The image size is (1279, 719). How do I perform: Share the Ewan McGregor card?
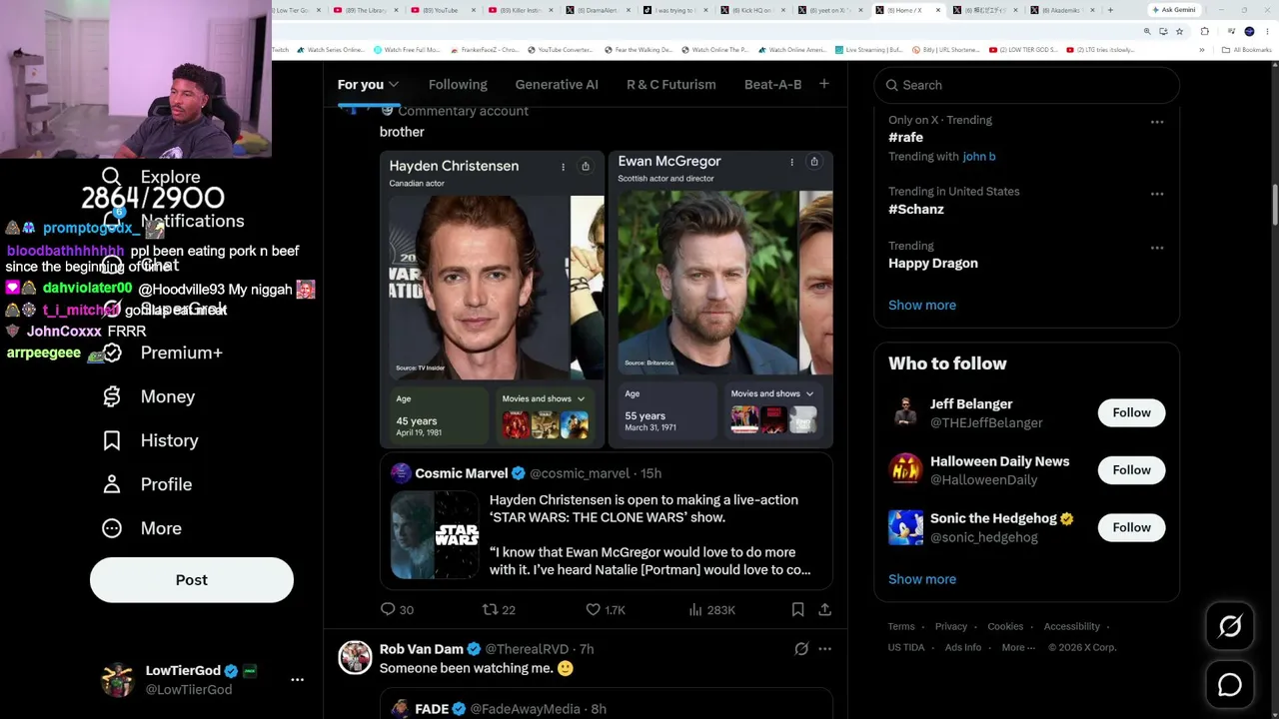814,162
